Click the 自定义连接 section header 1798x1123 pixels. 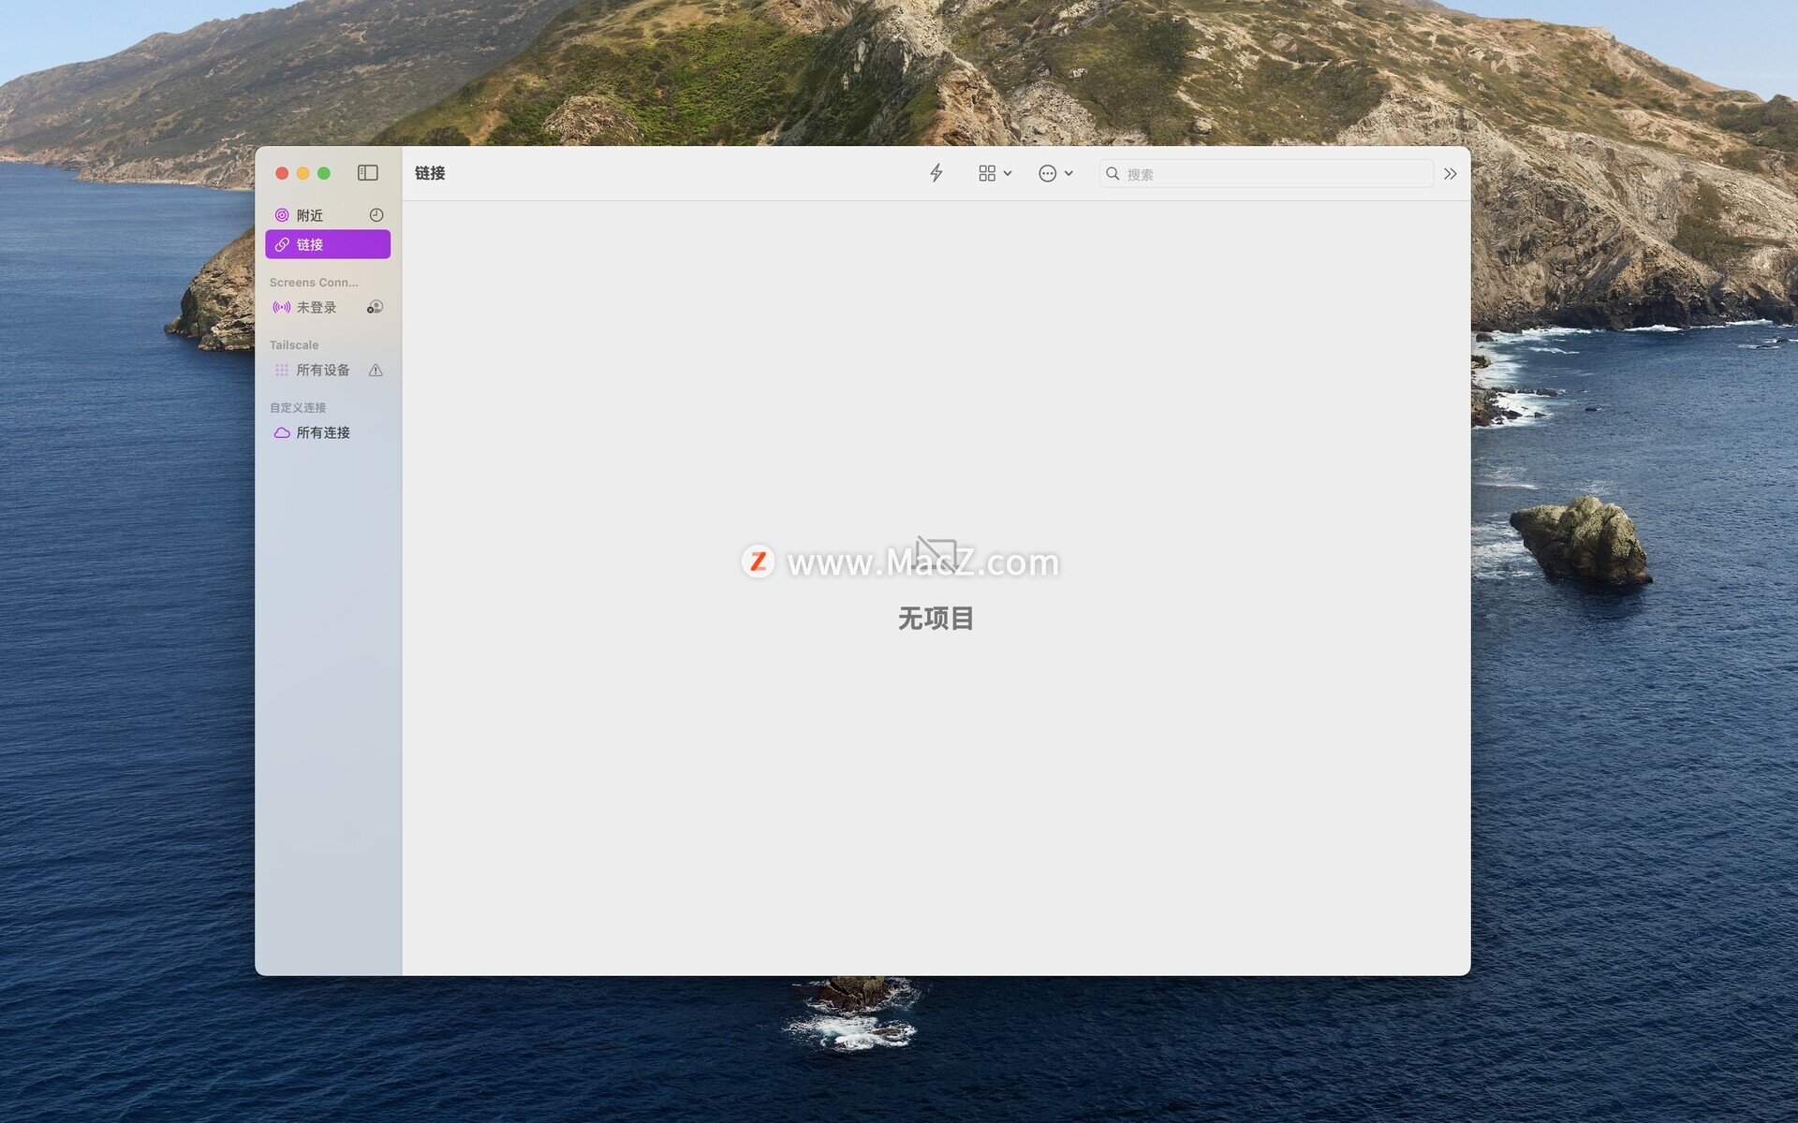coord(298,408)
